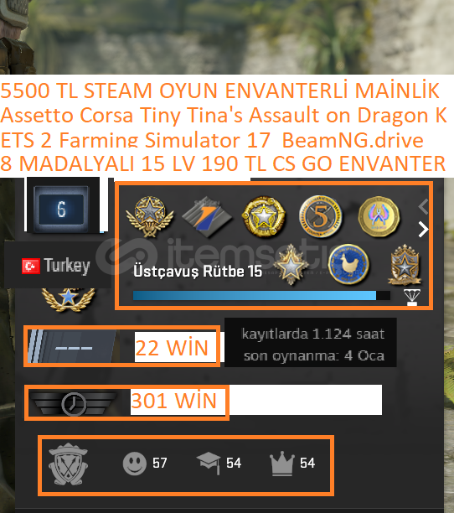454x513 pixels.
Task: Show previous medals with grey left chevron
Action: 423,206
